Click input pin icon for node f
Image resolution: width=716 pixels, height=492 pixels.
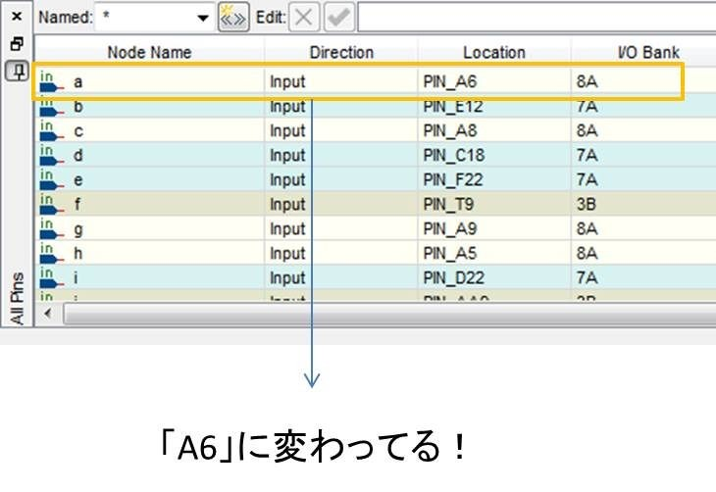(x=51, y=205)
